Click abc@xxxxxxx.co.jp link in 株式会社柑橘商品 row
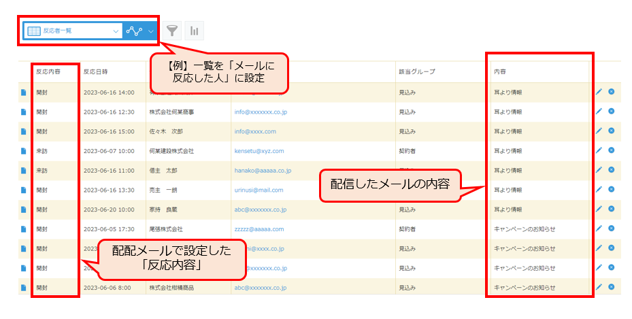The height and width of the screenshot is (319, 632). coord(261,288)
